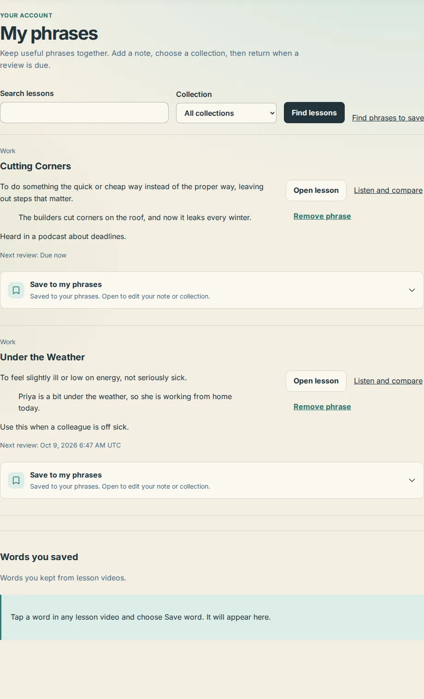Click the bookmark icon in Under the Weather card
Screen dimensions: 424x699
16,480
